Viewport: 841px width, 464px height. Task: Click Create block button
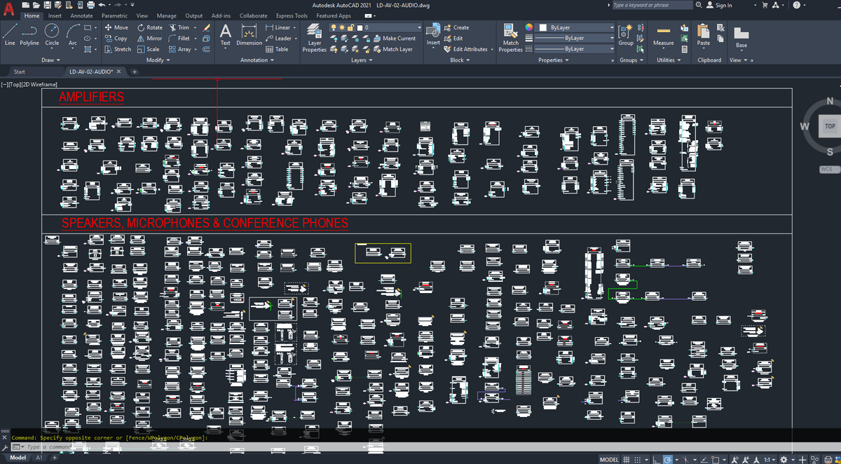(457, 27)
